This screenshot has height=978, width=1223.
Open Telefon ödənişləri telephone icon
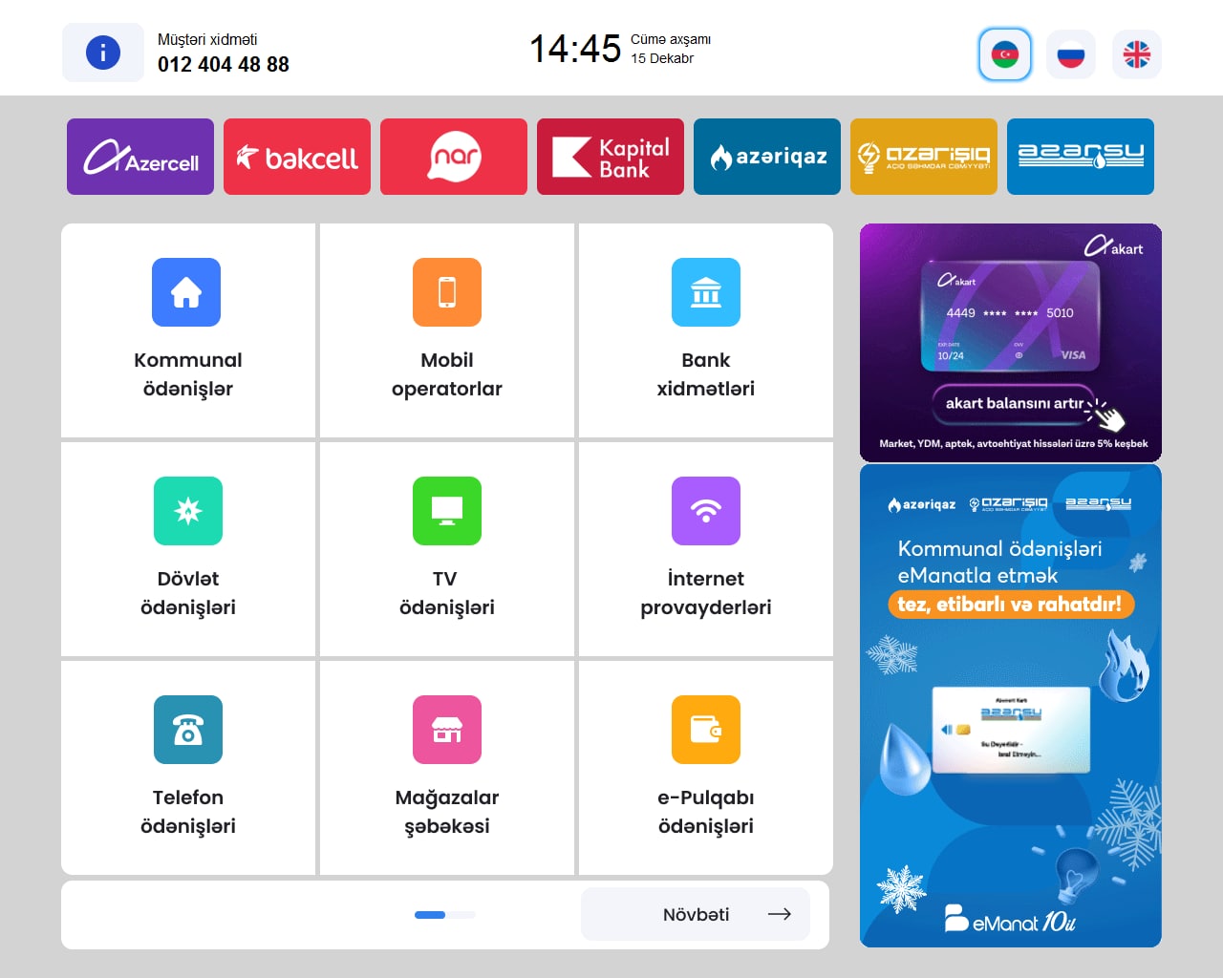coord(187,730)
